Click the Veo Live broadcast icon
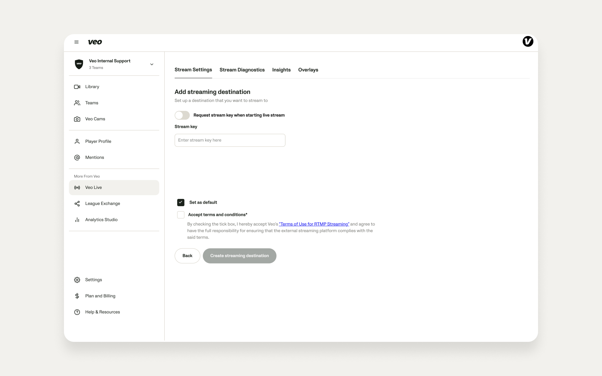The width and height of the screenshot is (602, 376). [77, 188]
